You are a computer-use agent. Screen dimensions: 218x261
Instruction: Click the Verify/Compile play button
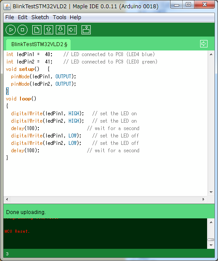click(10, 30)
